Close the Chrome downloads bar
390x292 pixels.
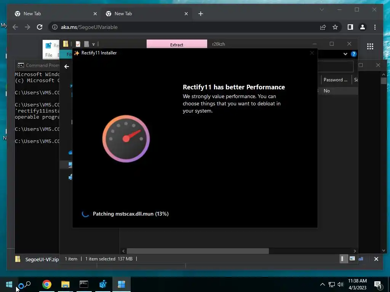(376, 259)
